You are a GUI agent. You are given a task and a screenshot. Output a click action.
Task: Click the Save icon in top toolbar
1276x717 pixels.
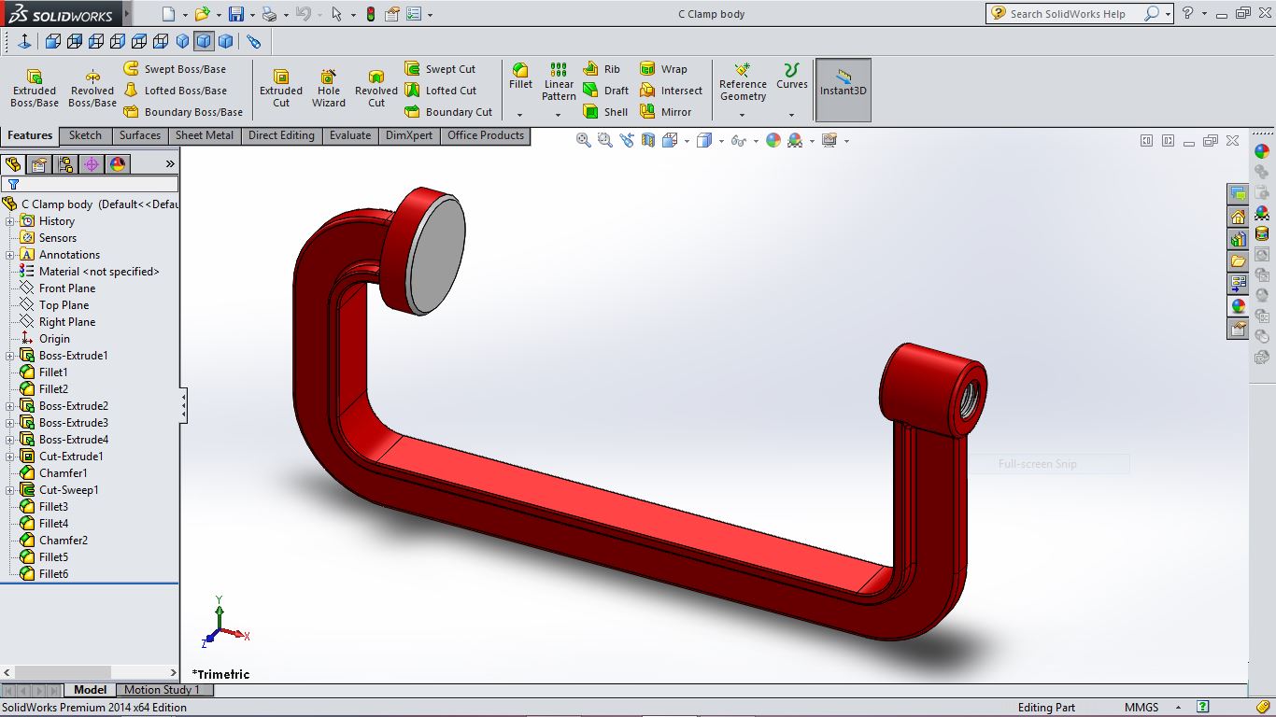coord(236,14)
